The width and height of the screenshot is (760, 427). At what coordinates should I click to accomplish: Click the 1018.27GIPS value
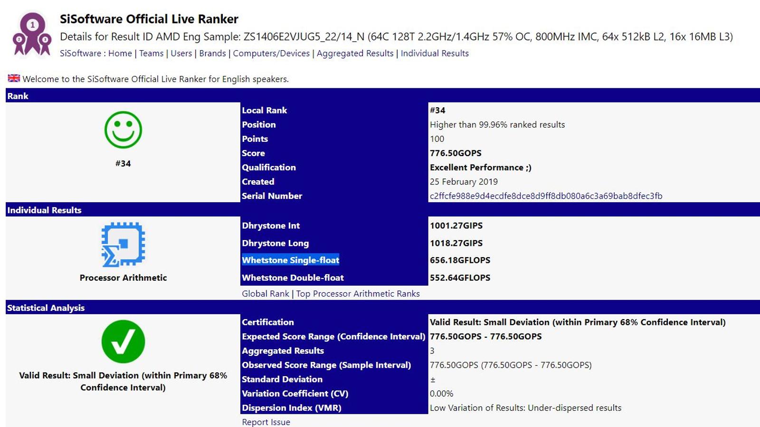point(456,243)
